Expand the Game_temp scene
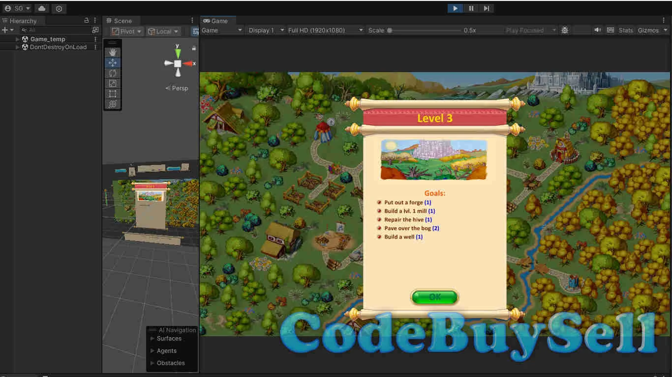Screen dimensions: 672x377 18,39
